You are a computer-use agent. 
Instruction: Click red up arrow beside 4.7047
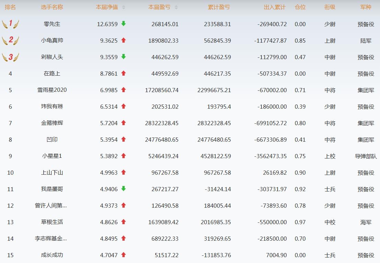[x=124, y=255]
